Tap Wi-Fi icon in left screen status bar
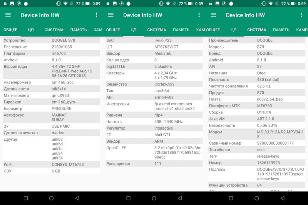Screen dimensions: 308x205 coord(65,3)
